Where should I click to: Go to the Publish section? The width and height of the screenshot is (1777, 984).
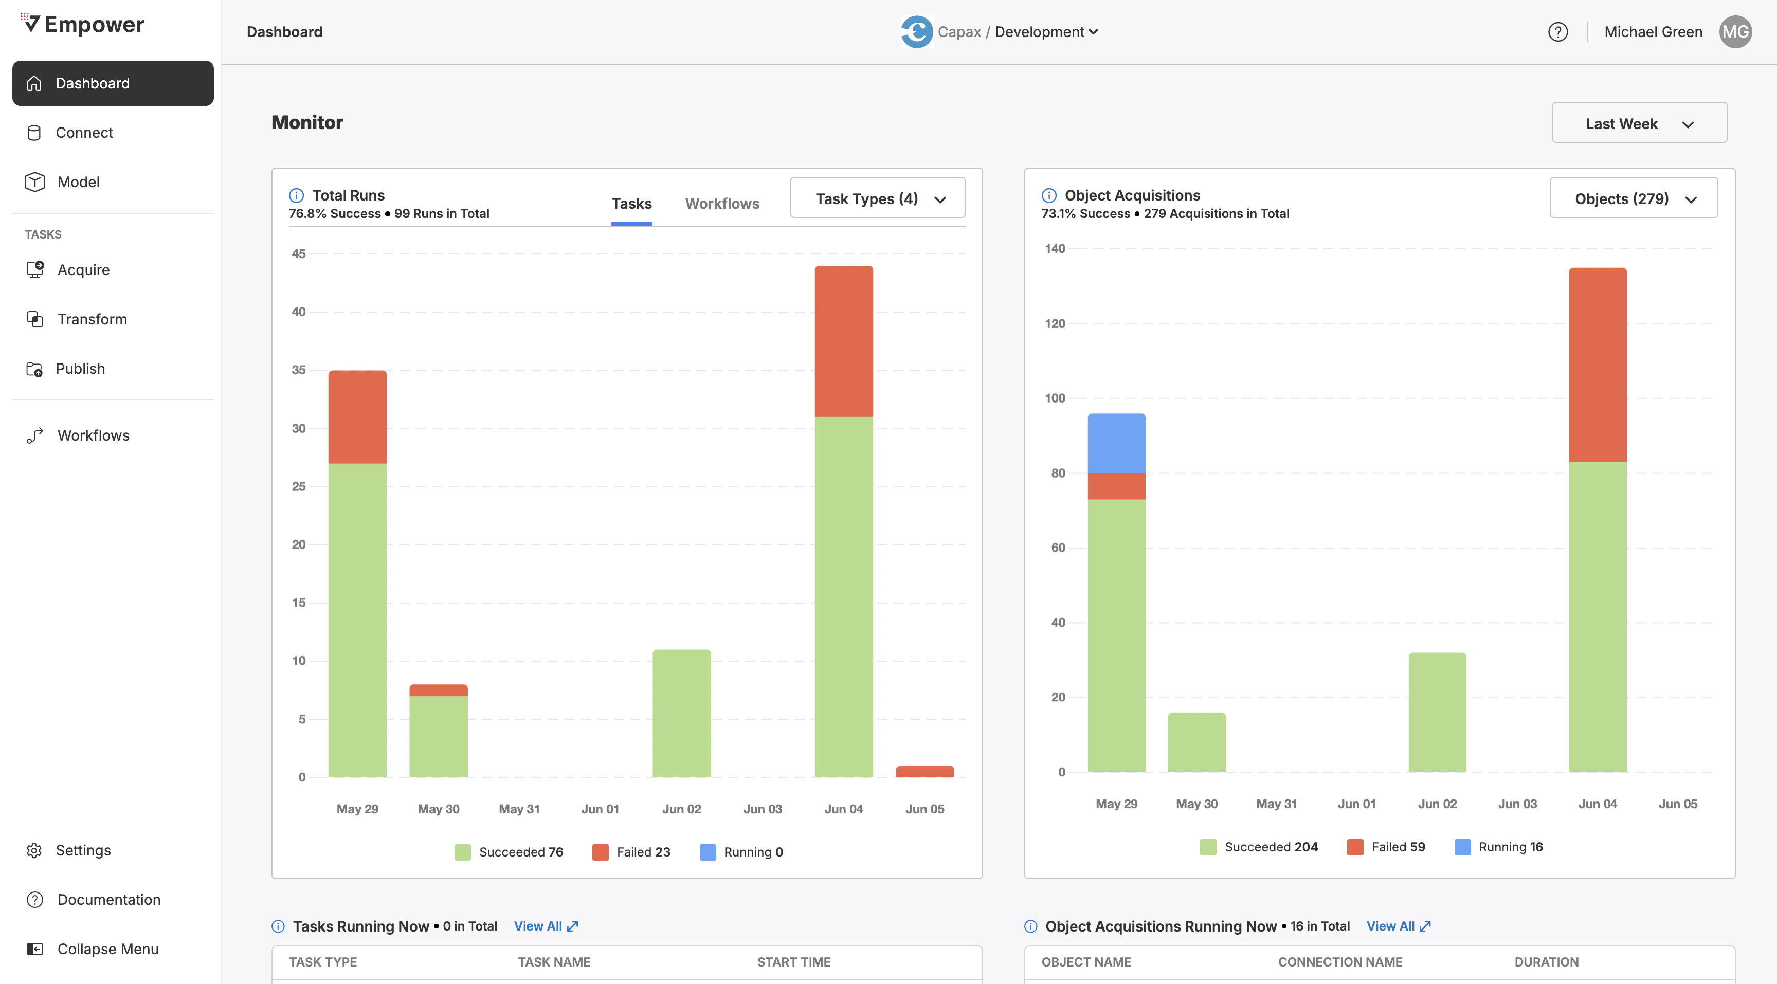[80, 368]
